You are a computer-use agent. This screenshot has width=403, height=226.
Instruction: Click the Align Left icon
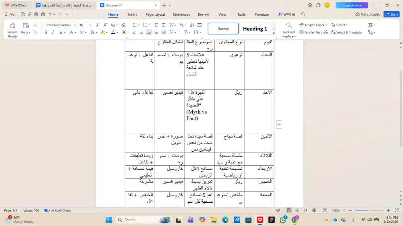coord(134,32)
